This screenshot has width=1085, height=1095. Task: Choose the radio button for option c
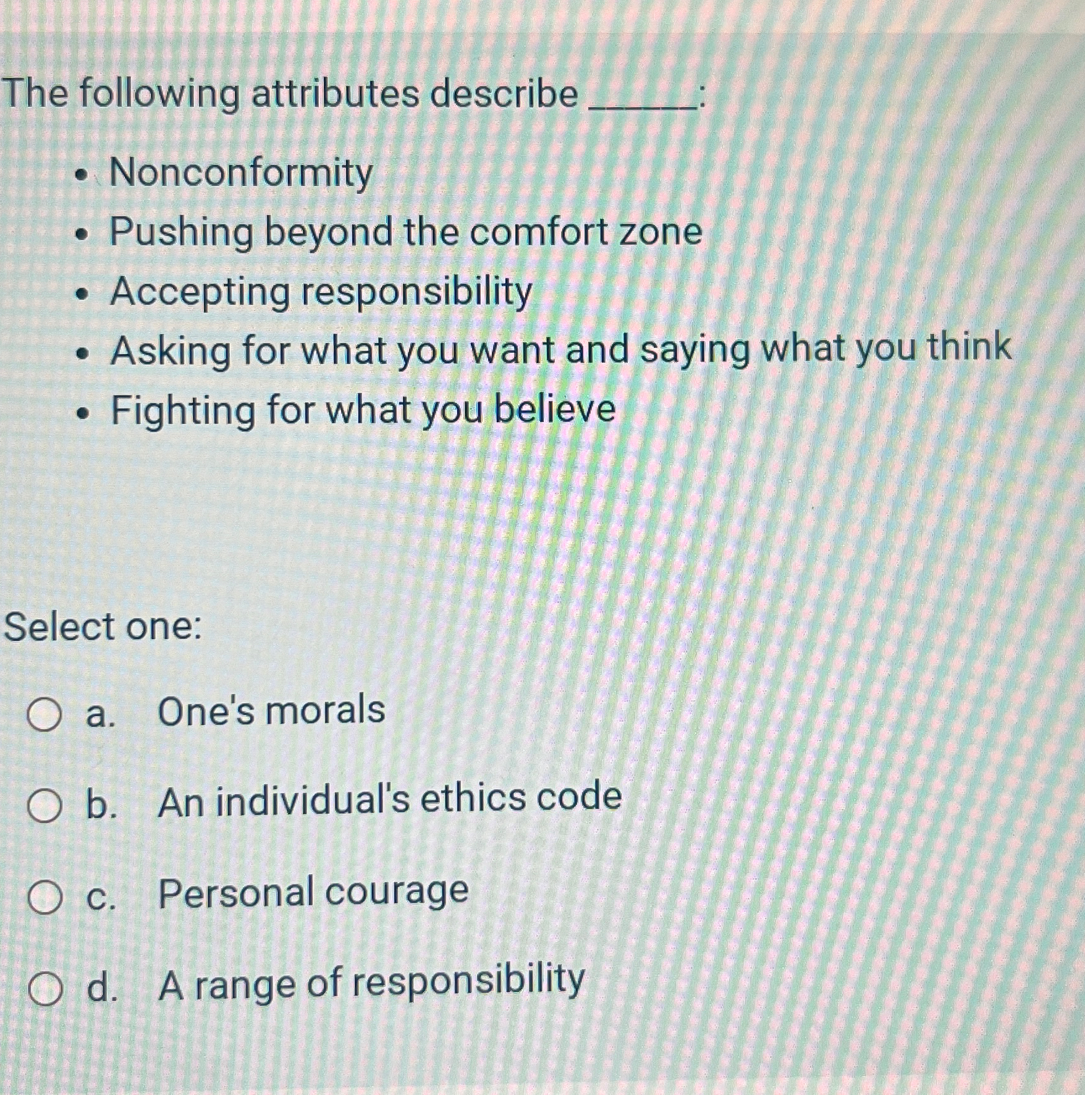[x=44, y=897]
